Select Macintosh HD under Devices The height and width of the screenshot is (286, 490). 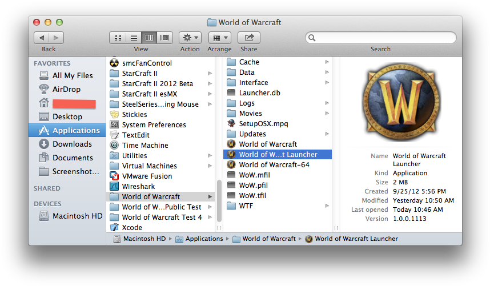pyautogui.click(x=77, y=216)
